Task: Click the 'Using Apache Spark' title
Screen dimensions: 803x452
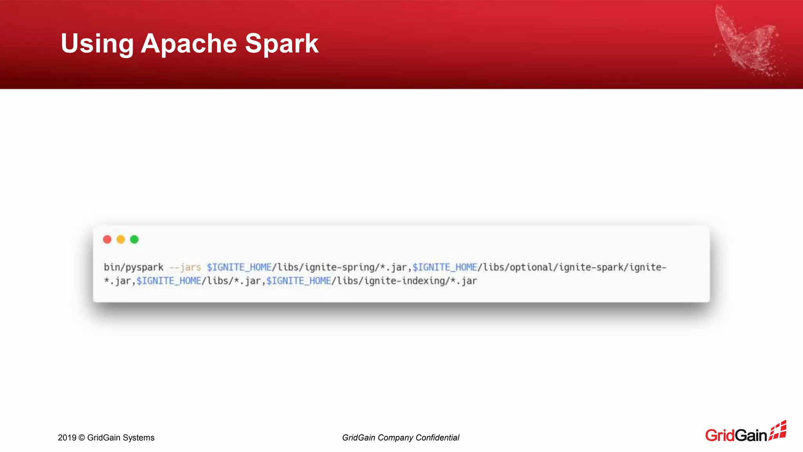Action: [x=189, y=43]
